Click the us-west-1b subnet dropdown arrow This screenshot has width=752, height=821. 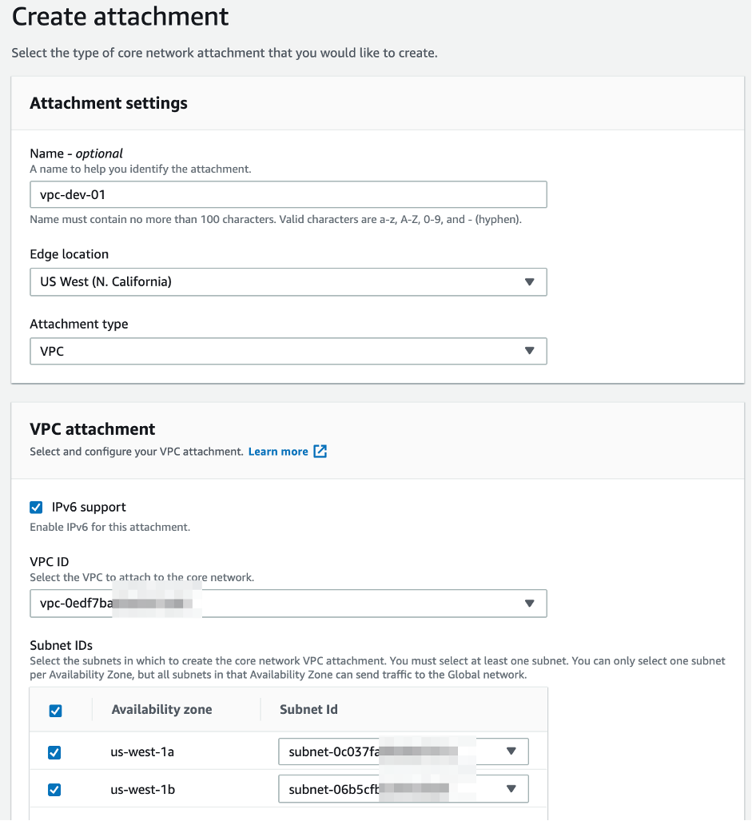(x=511, y=790)
